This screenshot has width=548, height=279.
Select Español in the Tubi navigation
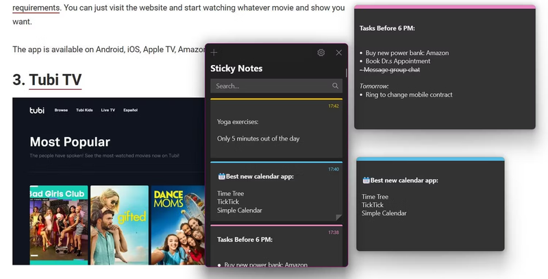click(x=130, y=110)
